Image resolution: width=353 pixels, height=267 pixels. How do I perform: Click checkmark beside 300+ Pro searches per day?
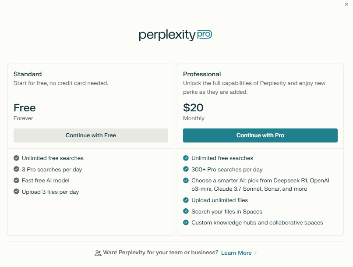click(186, 169)
